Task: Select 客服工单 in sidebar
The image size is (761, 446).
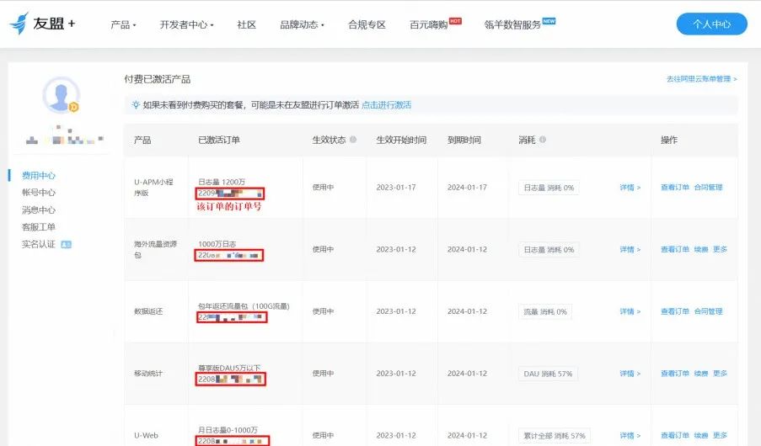Action: [39, 227]
